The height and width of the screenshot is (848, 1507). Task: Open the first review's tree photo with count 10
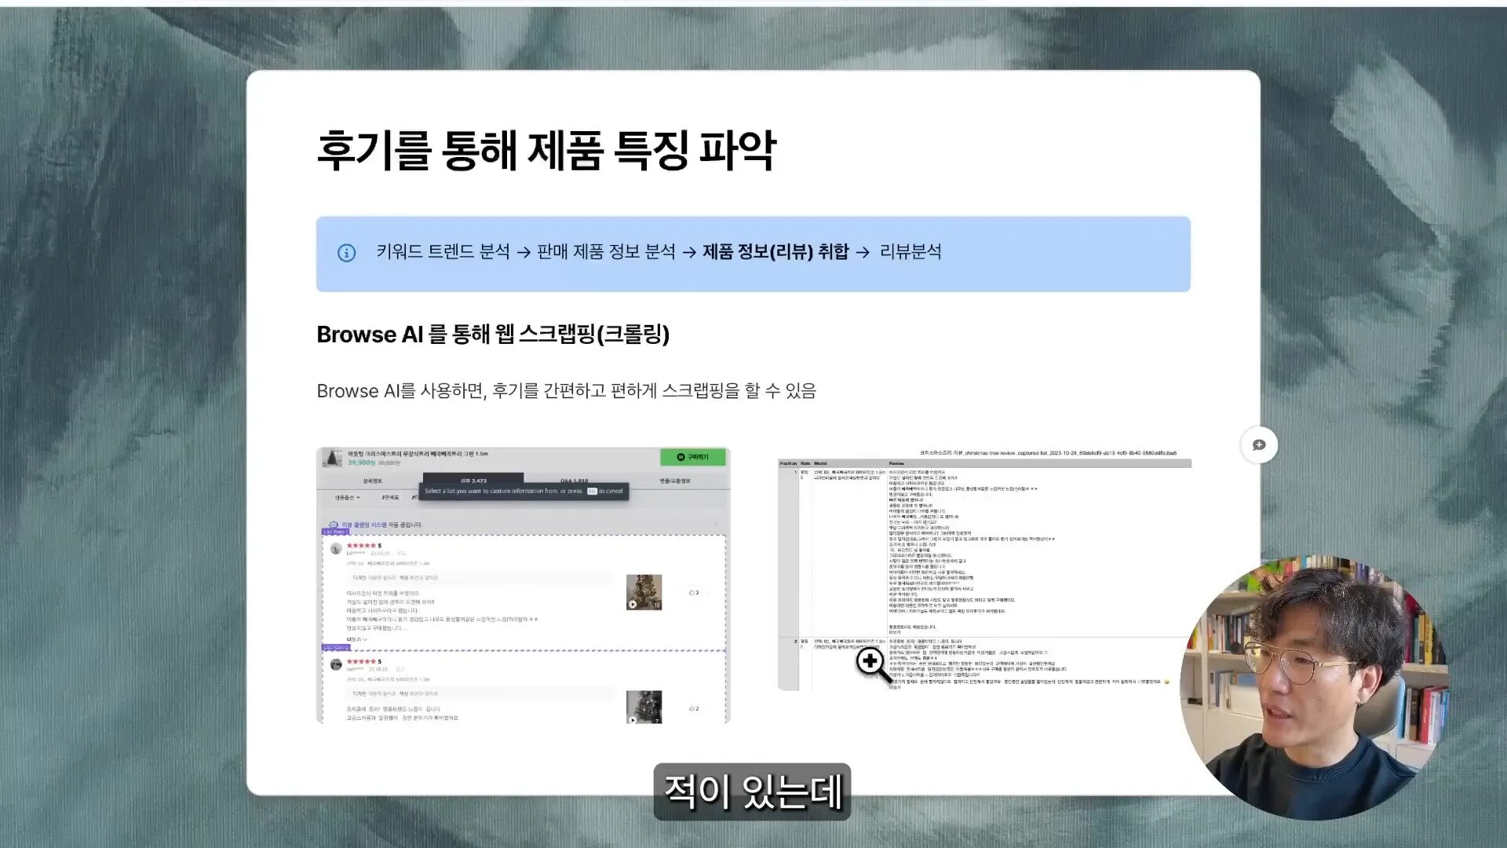644,592
